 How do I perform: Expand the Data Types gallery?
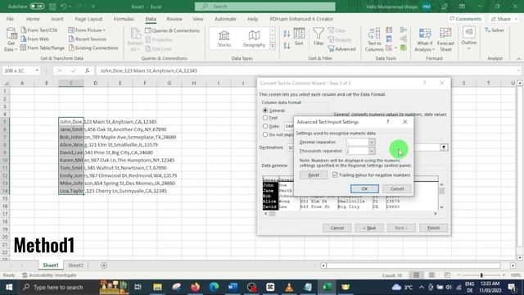tap(273, 46)
